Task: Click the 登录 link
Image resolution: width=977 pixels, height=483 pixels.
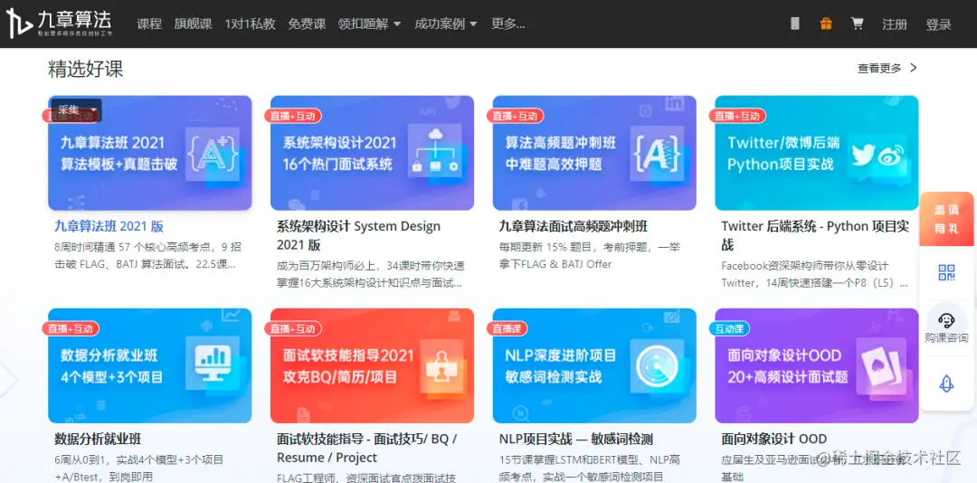Action: [x=938, y=24]
